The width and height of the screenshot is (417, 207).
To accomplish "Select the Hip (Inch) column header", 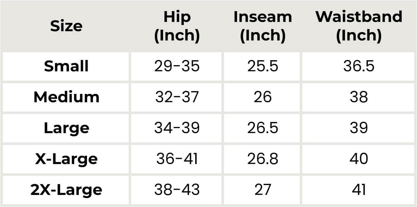I will tap(177, 26).
